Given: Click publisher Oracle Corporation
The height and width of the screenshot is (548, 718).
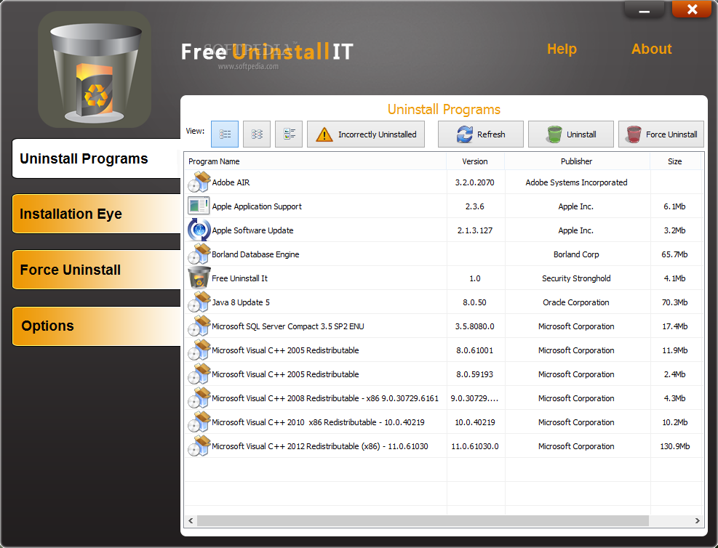Looking at the screenshot, I should pyautogui.click(x=576, y=302).
